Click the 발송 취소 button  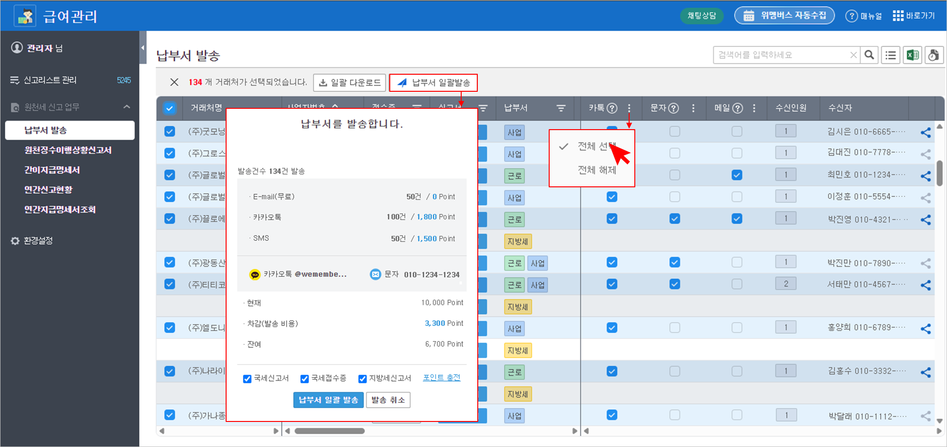388,400
